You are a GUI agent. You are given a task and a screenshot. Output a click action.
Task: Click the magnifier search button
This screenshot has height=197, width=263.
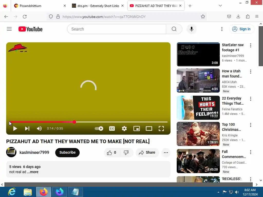174,29
